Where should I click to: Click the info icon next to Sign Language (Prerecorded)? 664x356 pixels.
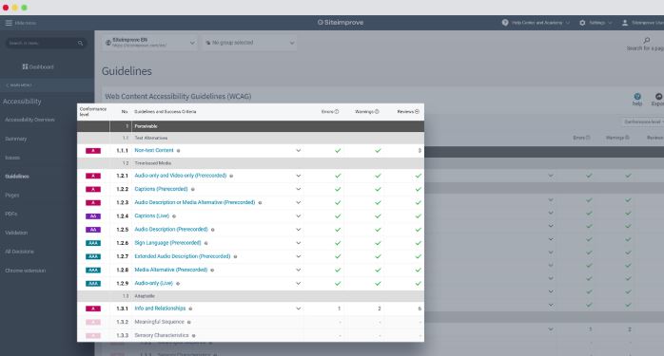pos(205,244)
